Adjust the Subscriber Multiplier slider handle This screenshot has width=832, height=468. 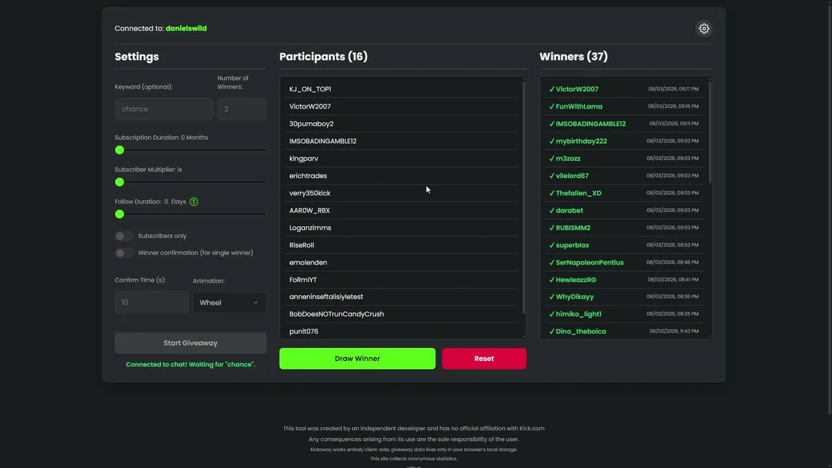pos(120,182)
